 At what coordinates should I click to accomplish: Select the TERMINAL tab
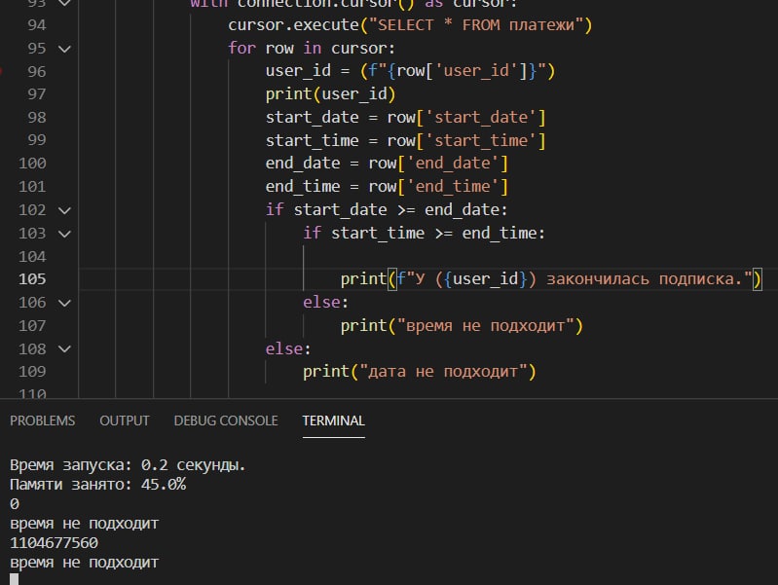(333, 420)
